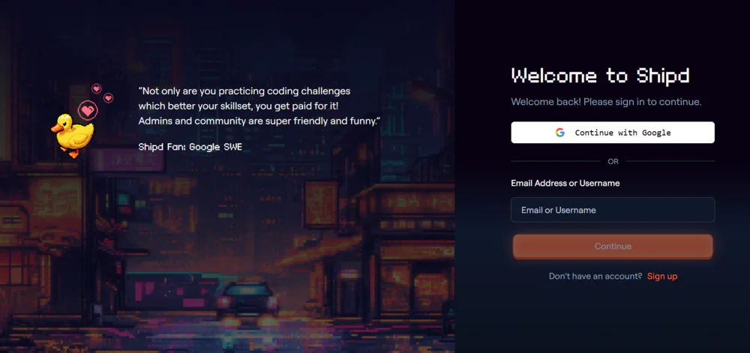
Task: Click the testimonial line 'which better your skillset'
Action: [x=238, y=106]
